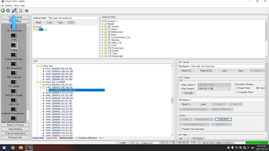
Task: Open TSL-Update module icon
Action: click(x=14, y=82)
